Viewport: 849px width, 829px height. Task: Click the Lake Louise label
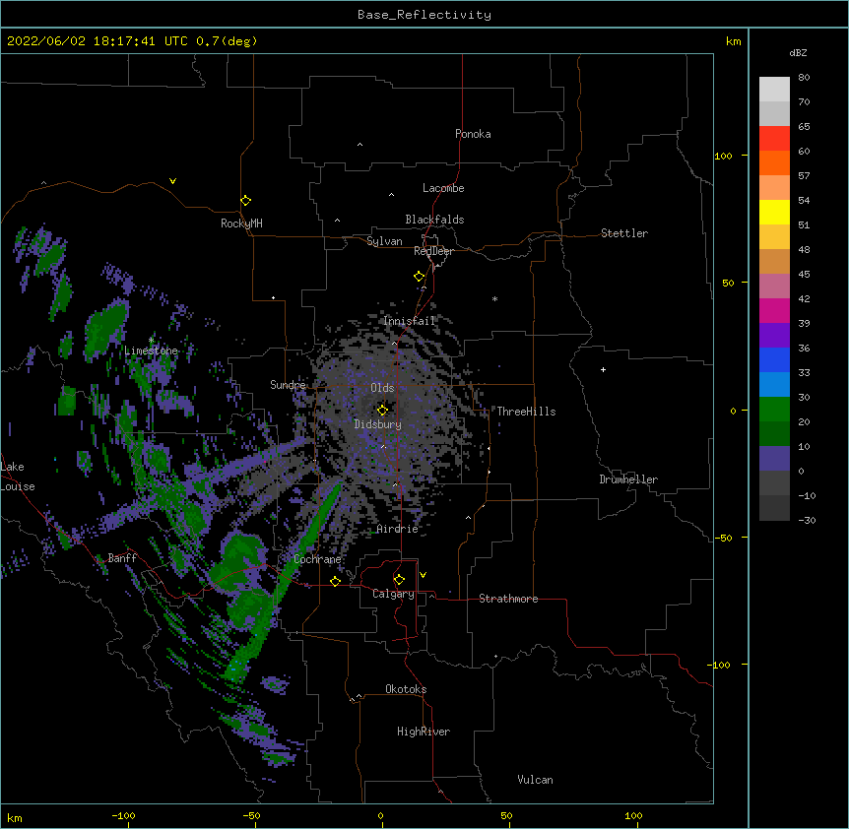tap(18, 477)
